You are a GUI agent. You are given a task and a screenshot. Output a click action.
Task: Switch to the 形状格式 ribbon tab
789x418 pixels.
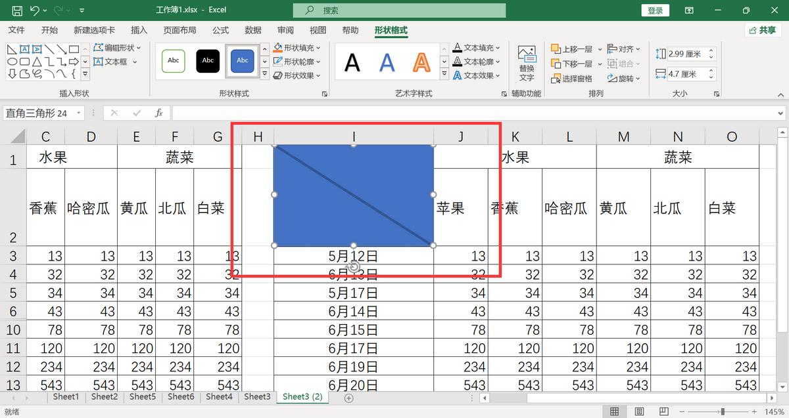[x=391, y=30]
